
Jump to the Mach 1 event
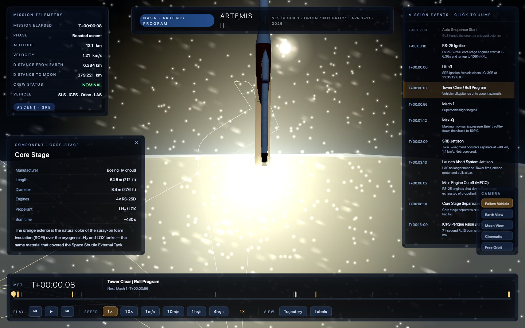[459, 106]
